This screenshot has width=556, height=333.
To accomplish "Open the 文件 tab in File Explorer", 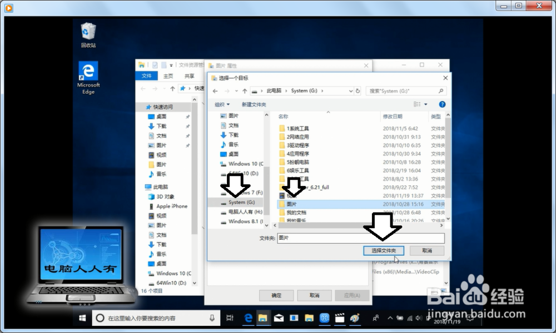I will pos(146,75).
